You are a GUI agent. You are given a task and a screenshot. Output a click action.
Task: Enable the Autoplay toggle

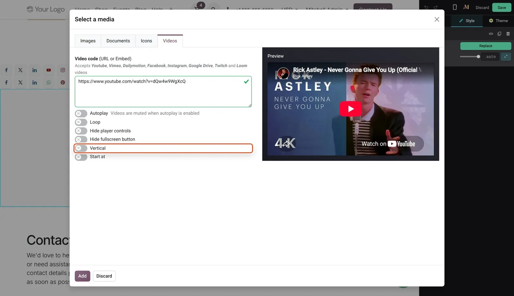[81, 114]
